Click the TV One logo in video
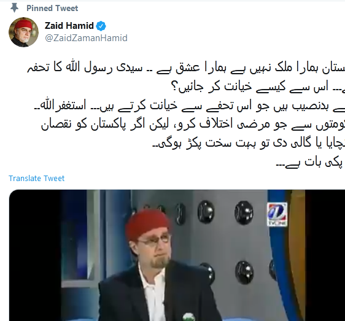345x321 pixels. pos(277,214)
